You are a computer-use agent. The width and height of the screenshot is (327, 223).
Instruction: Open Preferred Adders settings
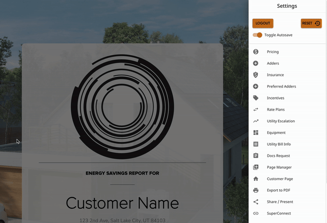281,87
